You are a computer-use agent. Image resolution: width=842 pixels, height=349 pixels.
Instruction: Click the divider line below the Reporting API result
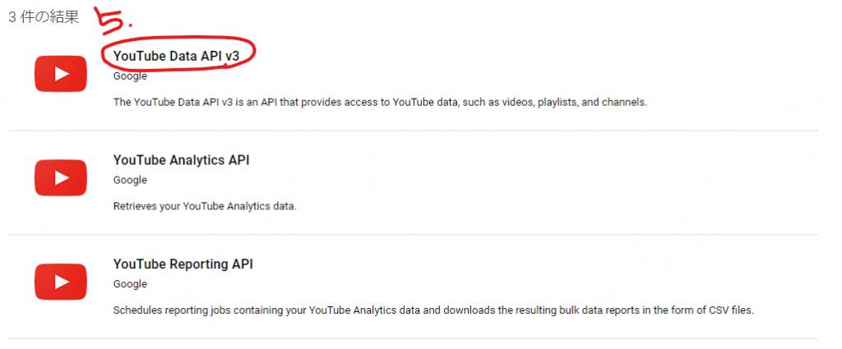(x=413, y=338)
